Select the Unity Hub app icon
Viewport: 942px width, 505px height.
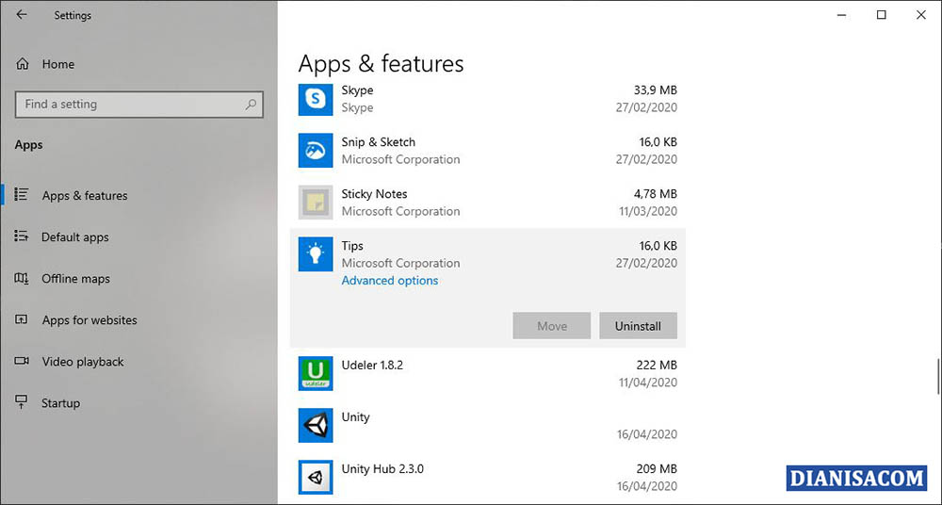pos(316,478)
